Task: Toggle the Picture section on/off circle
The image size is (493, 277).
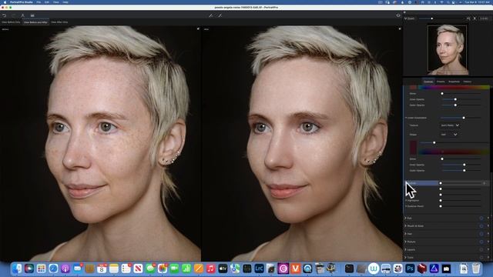Action: click(481, 242)
